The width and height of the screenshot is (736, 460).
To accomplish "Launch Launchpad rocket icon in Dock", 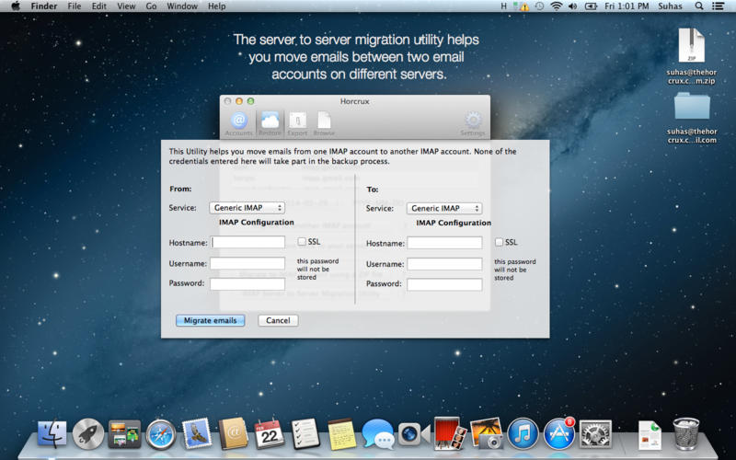I will [87, 433].
